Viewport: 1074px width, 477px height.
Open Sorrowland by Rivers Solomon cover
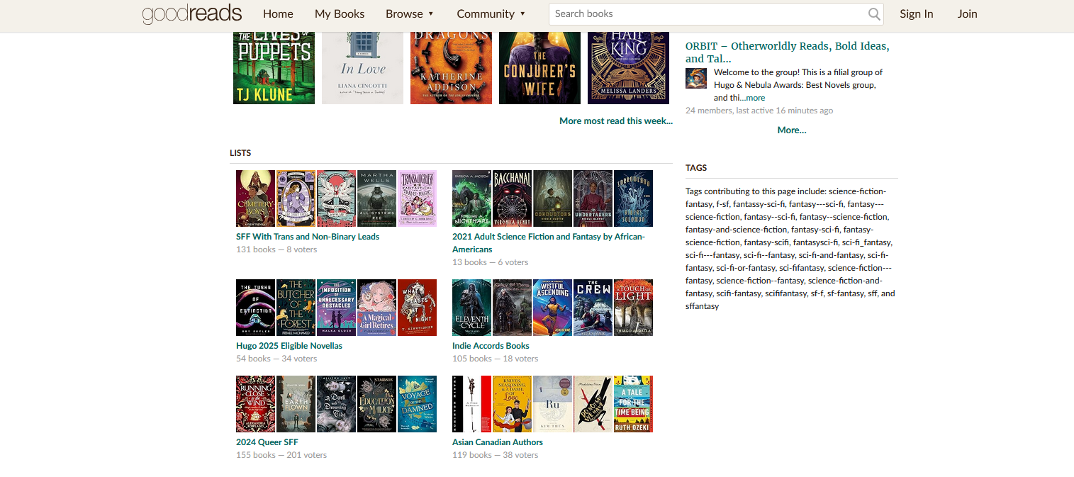633,198
